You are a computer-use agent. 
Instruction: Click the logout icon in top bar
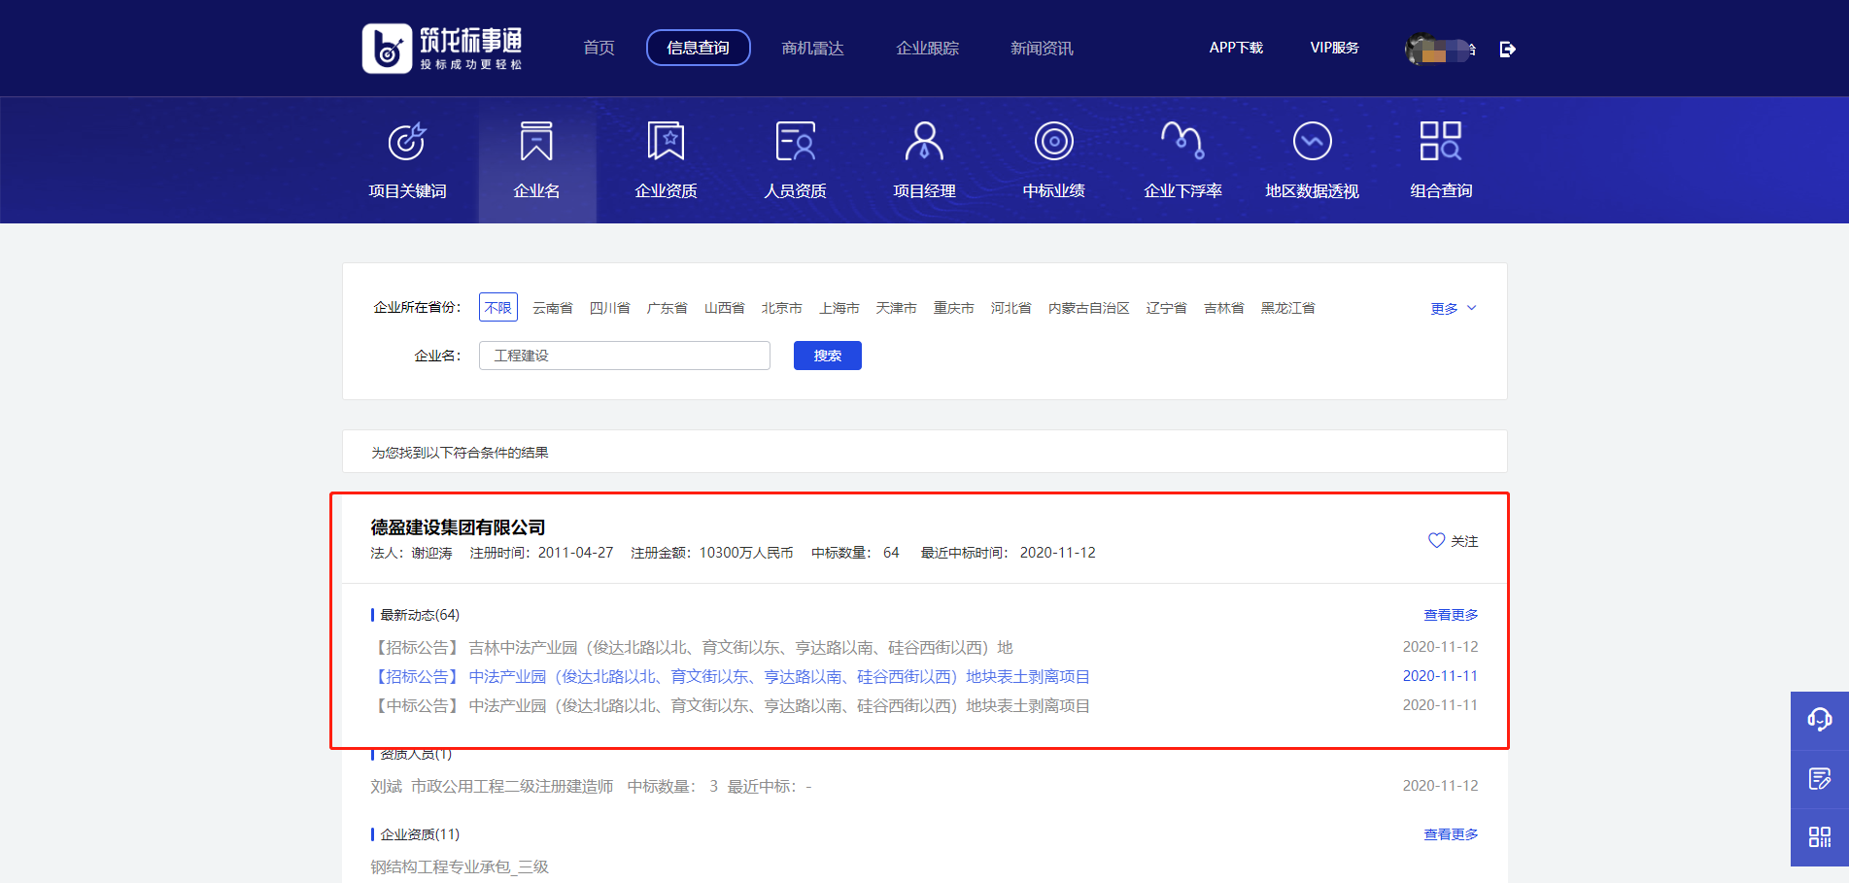[x=1507, y=49]
